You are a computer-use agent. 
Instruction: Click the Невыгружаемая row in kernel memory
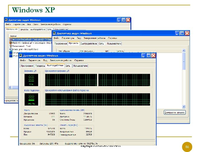click(76, 135)
